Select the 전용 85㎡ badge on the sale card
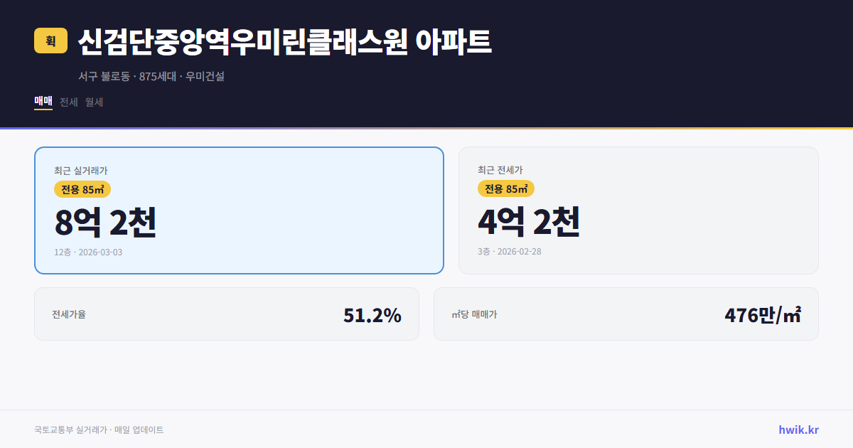Viewport: 853px width, 448px height. 80,189
